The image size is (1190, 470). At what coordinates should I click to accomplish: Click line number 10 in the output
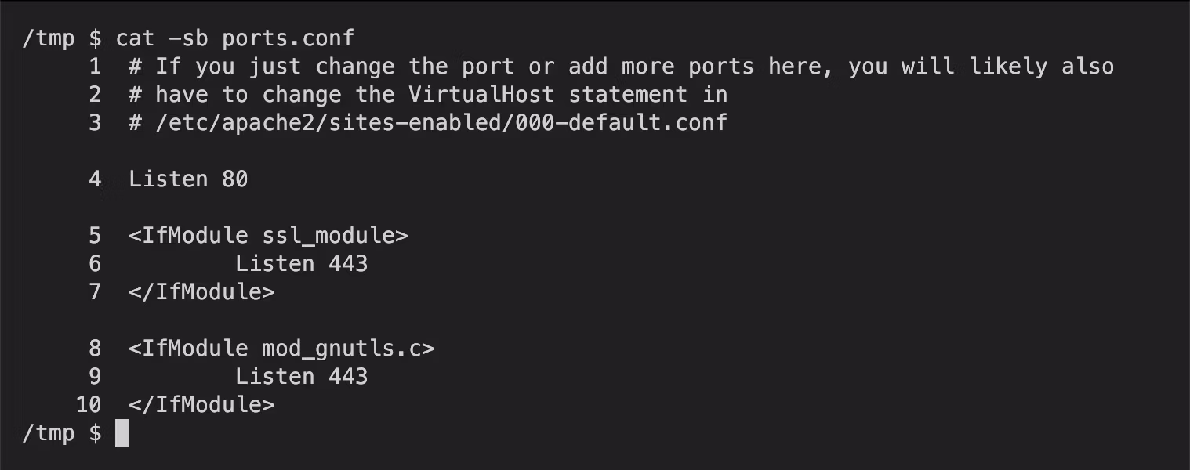(89, 405)
